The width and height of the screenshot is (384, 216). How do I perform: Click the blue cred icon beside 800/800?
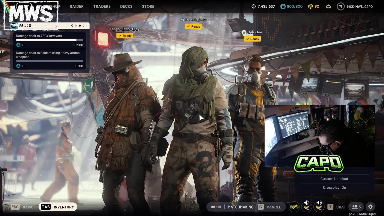coord(283,6)
